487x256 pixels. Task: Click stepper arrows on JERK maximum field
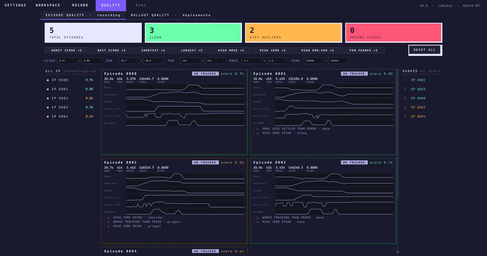coord(347,61)
